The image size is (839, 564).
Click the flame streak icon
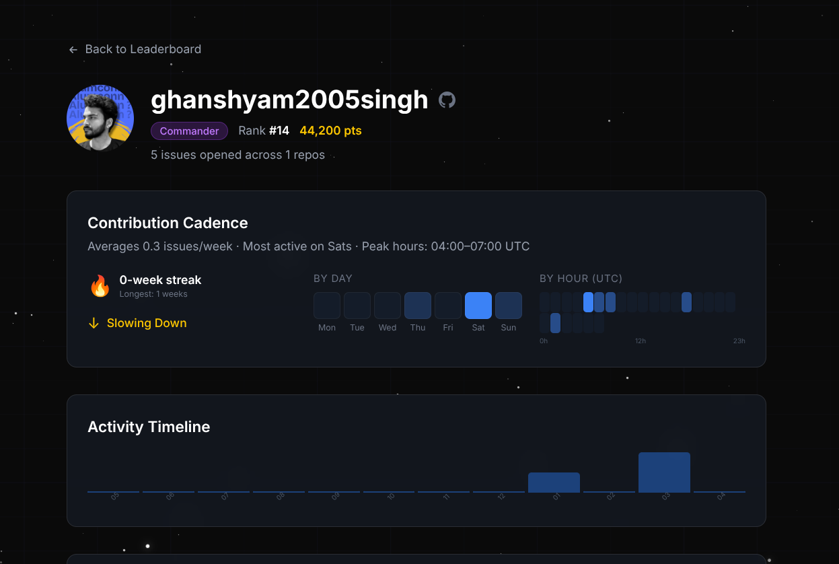pyautogui.click(x=100, y=286)
